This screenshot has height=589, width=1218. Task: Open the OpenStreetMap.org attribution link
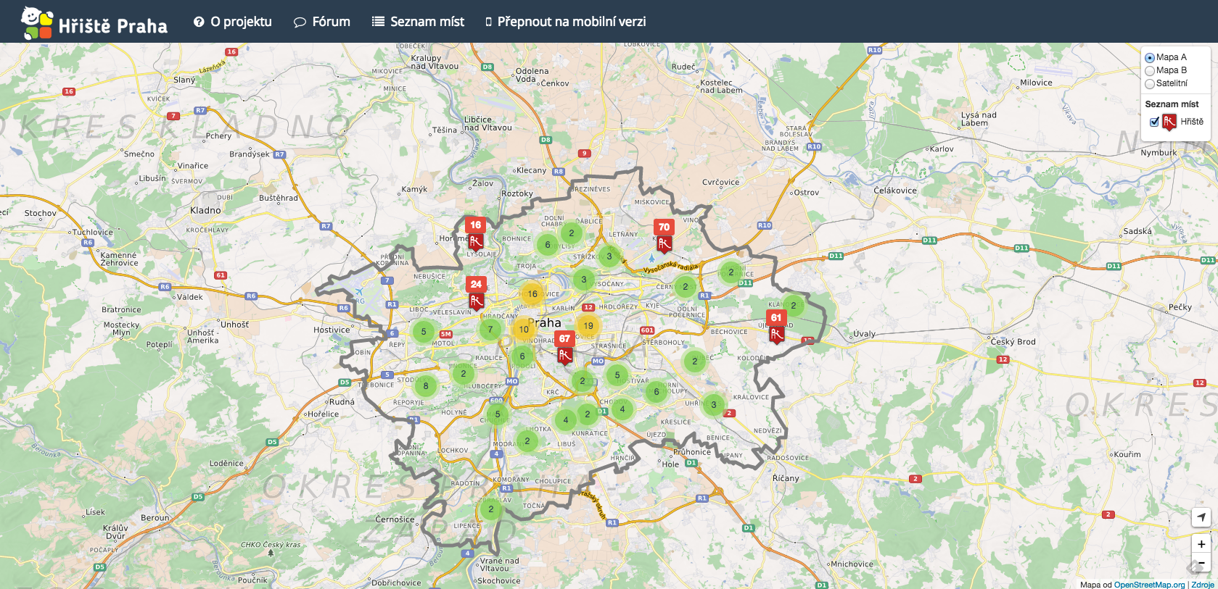point(1149,585)
